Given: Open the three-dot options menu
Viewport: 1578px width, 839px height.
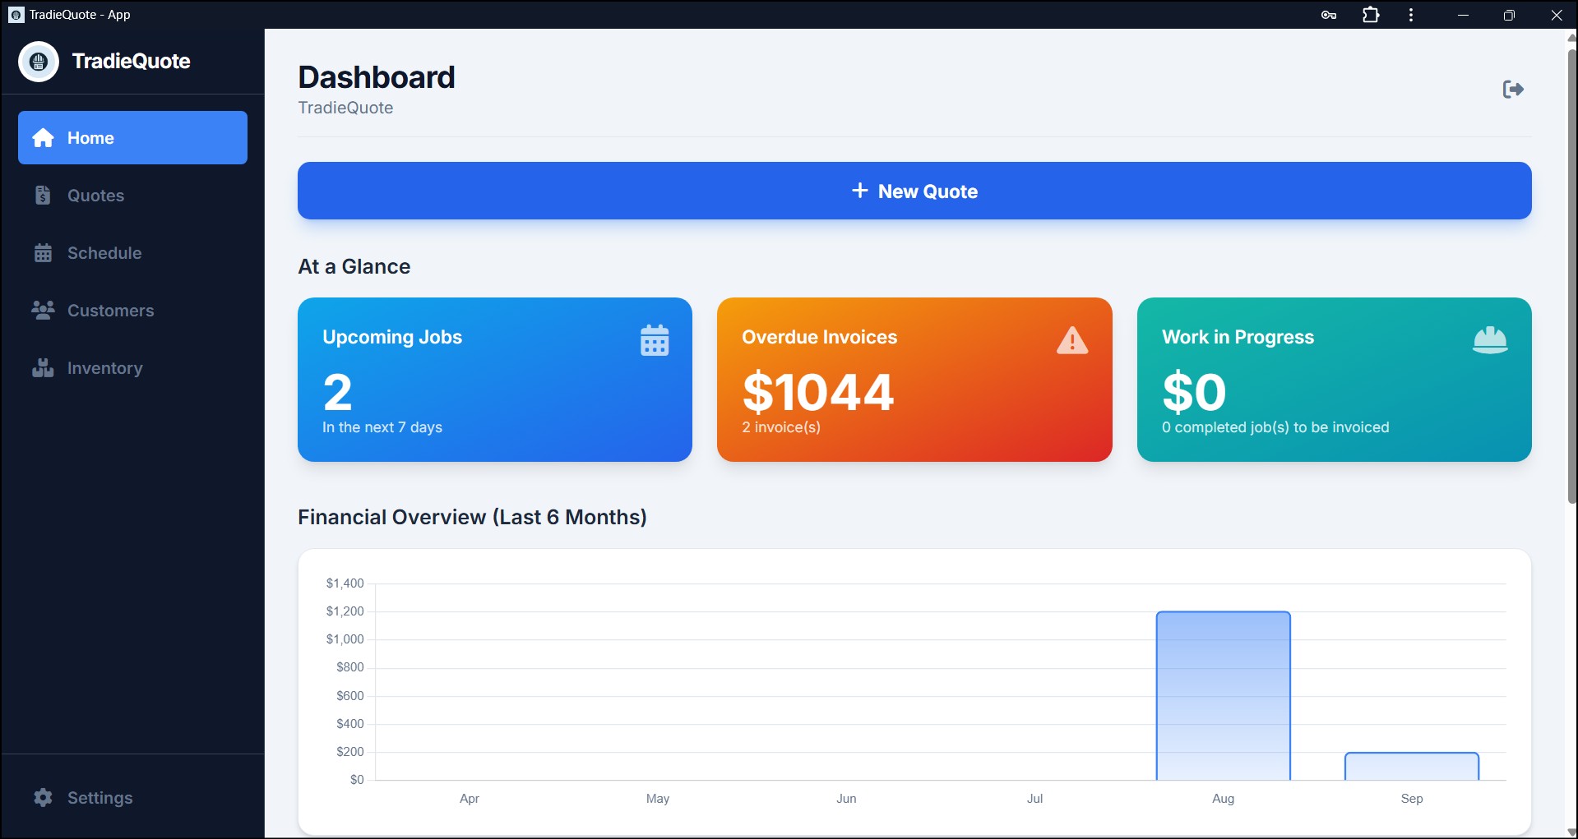Looking at the screenshot, I should click(1411, 15).
